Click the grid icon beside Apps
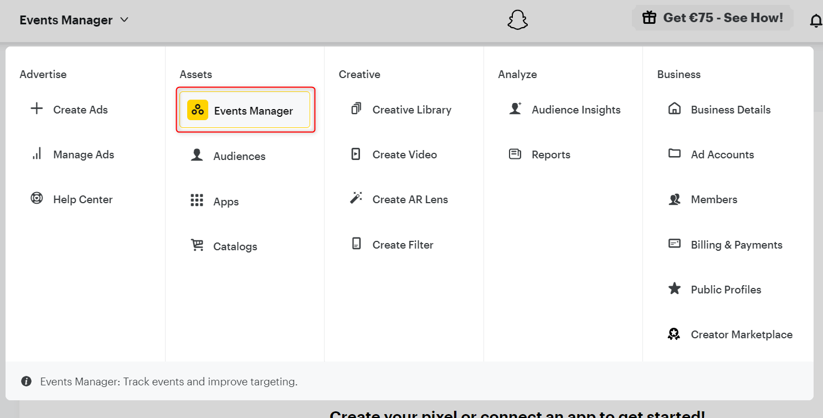Viewport: 823px width, 418px height. click(x=197, y=200)
